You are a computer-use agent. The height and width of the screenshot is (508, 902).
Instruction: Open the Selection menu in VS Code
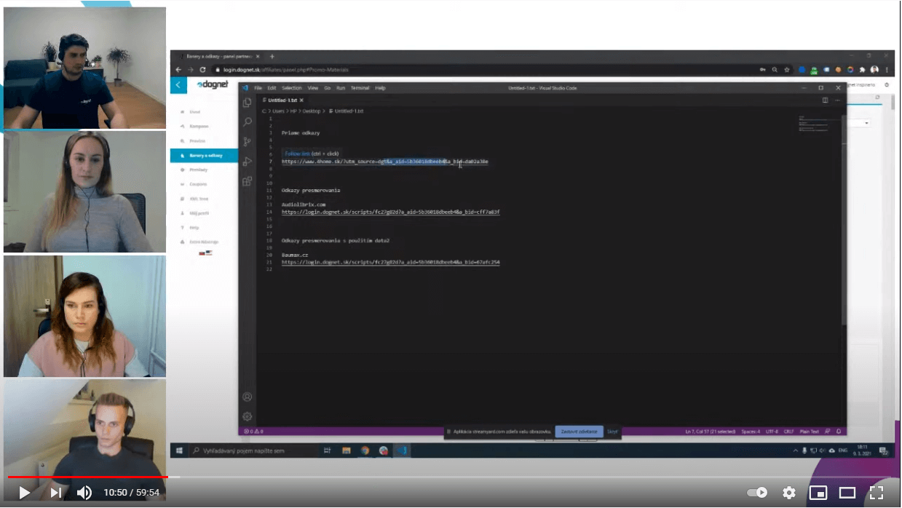(x=291, y=88)
